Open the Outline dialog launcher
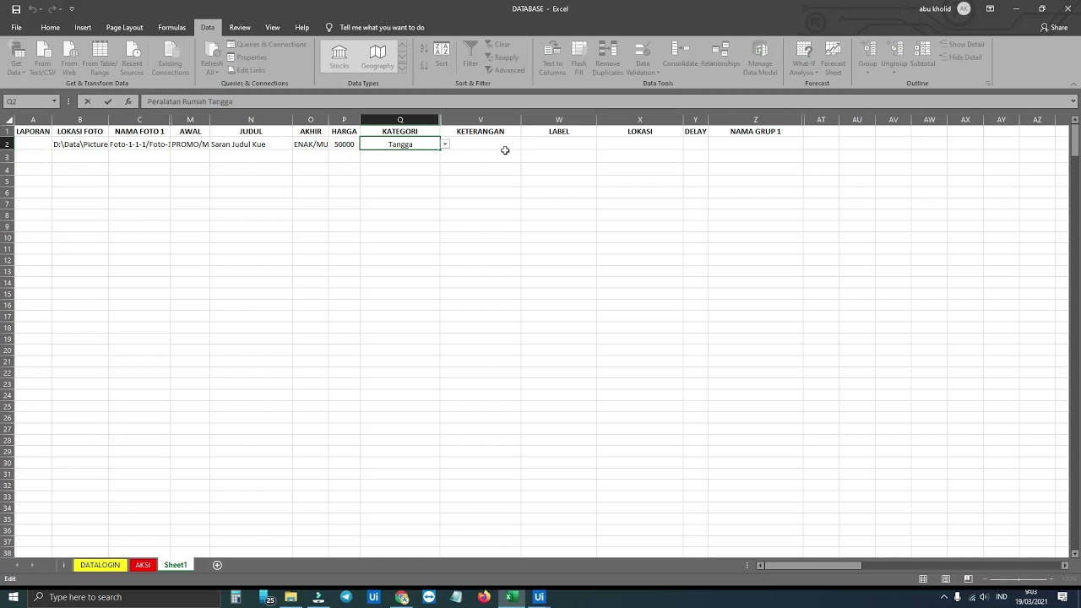 (x=988, y=84)
